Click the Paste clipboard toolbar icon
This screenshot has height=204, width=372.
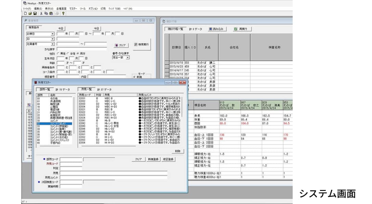51,13
